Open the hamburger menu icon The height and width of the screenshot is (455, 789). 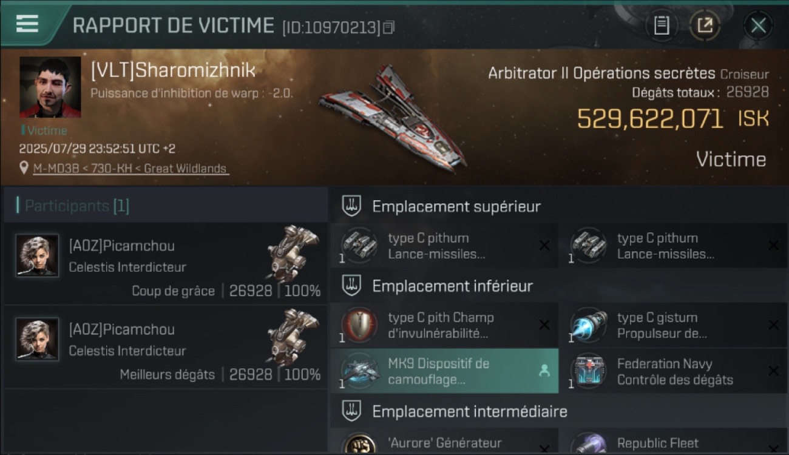point(27,24)
